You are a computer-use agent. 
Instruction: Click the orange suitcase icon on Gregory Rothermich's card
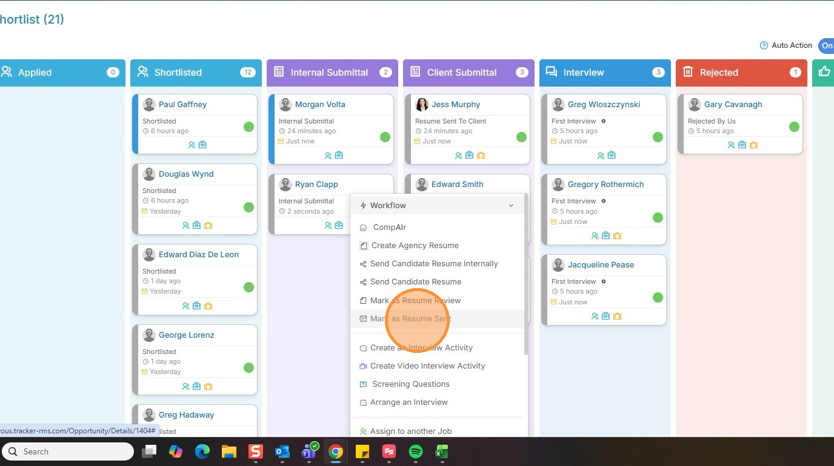(618, 236)
